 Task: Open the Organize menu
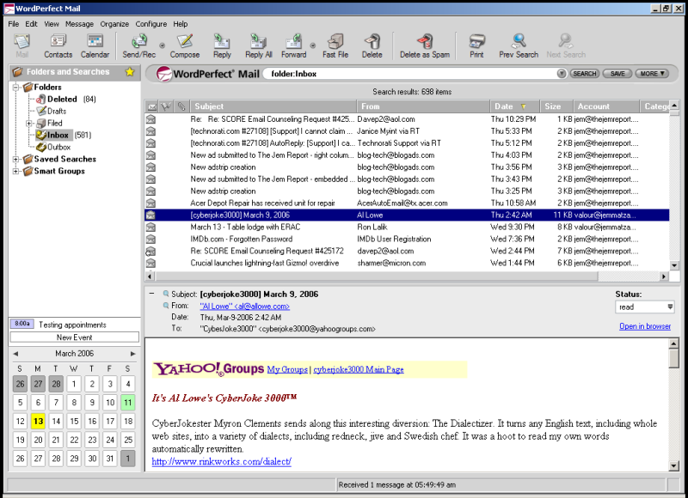114,24
